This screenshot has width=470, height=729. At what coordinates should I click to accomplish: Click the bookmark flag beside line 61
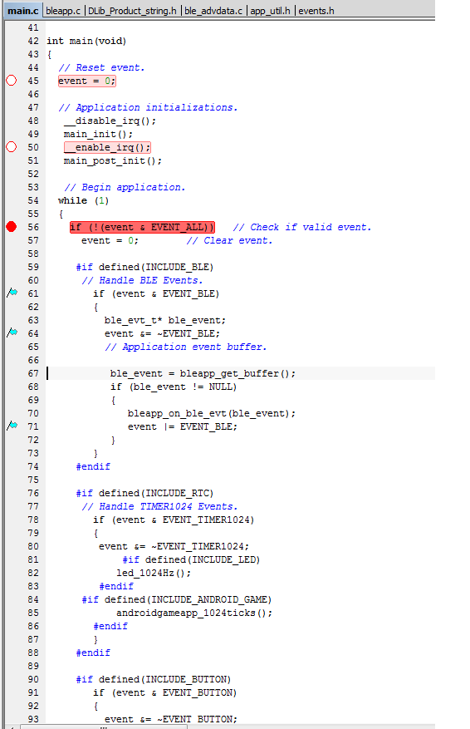(x=12, y=293)
